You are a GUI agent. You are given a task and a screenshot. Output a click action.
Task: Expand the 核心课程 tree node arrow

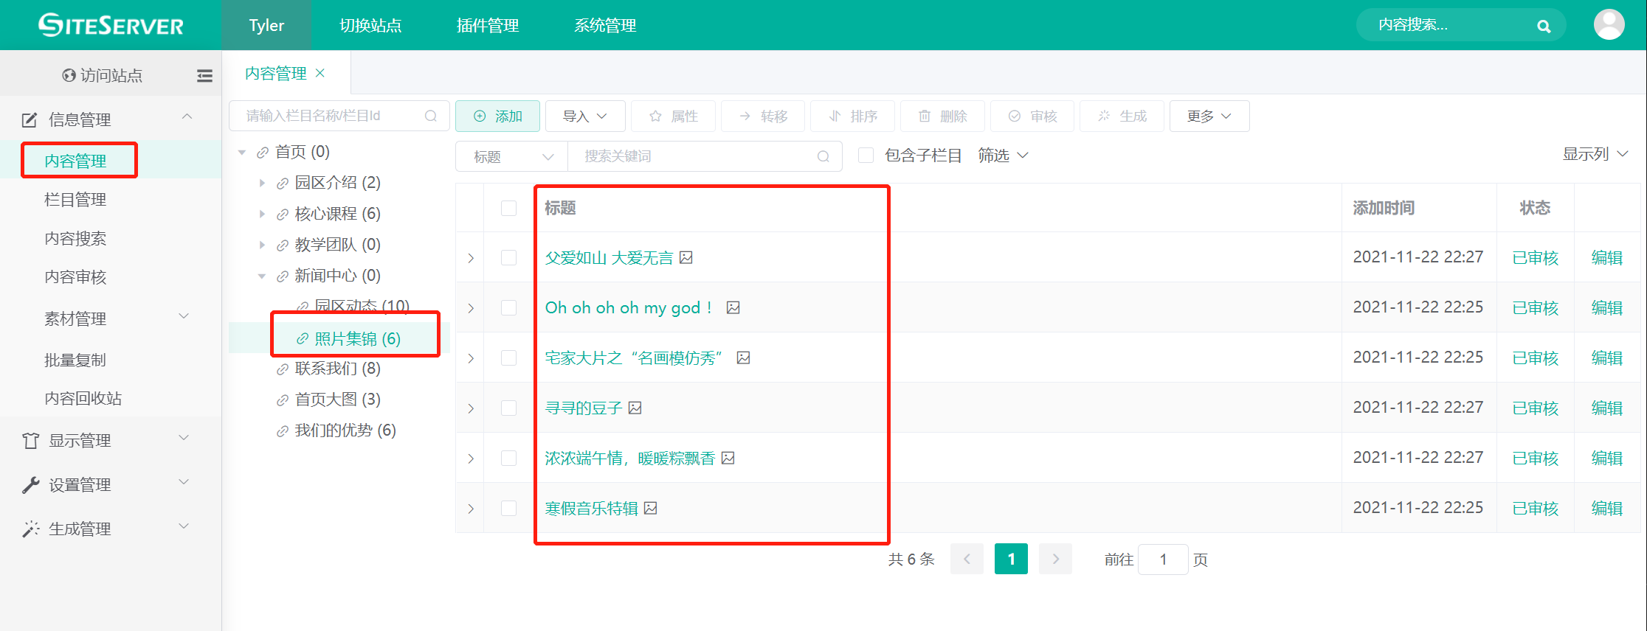262,214
